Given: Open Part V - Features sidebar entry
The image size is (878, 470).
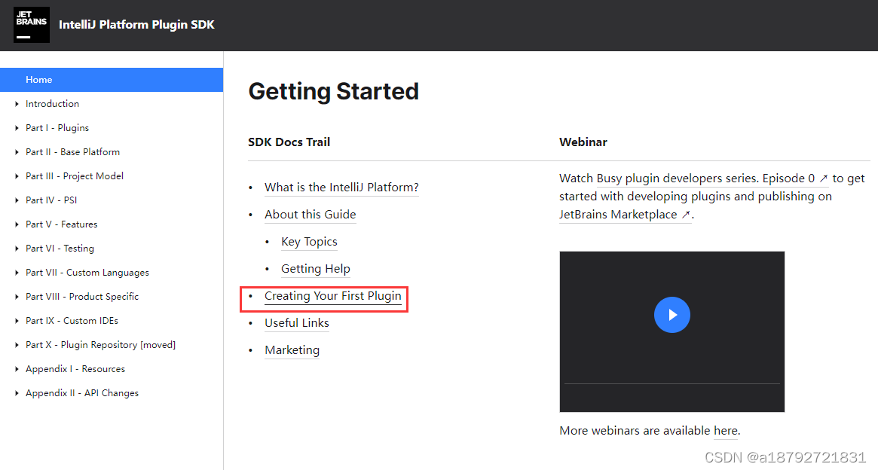Looking at the screenshot, I should tap(62, 224).
